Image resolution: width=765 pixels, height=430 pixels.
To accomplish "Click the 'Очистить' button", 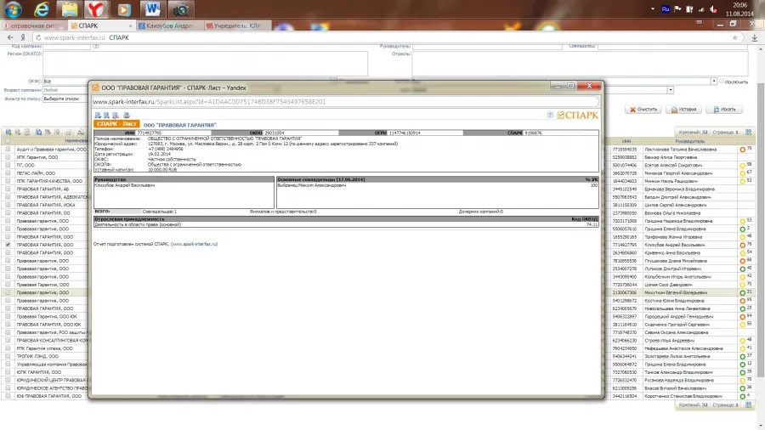I will [x=643, y=110].
